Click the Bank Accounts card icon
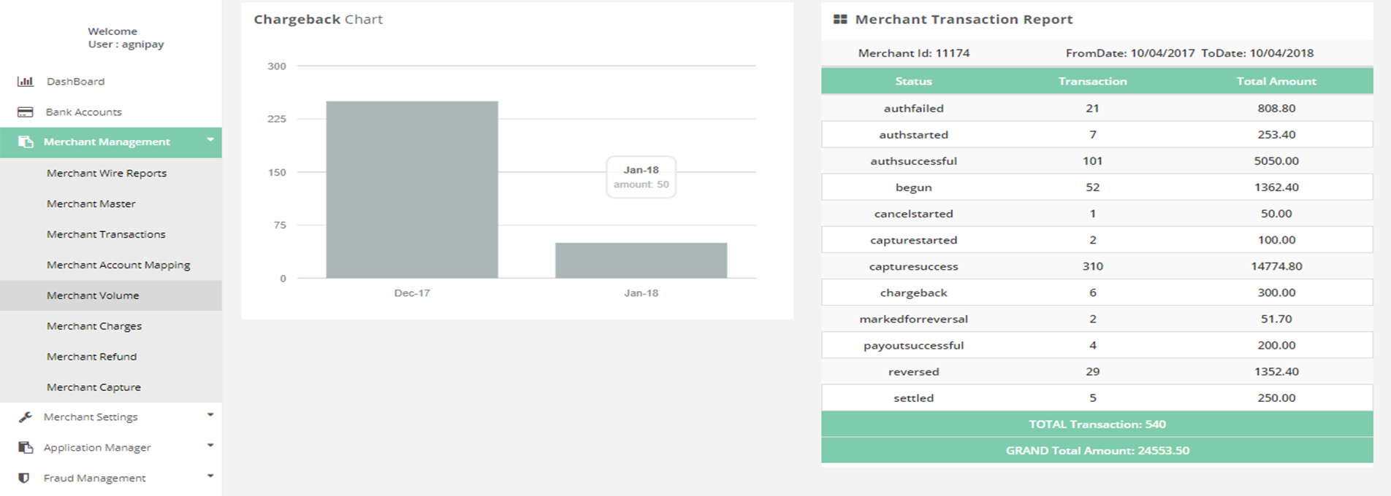The height and width of the screenshot is (496, 1391). [x=26, y=112]
